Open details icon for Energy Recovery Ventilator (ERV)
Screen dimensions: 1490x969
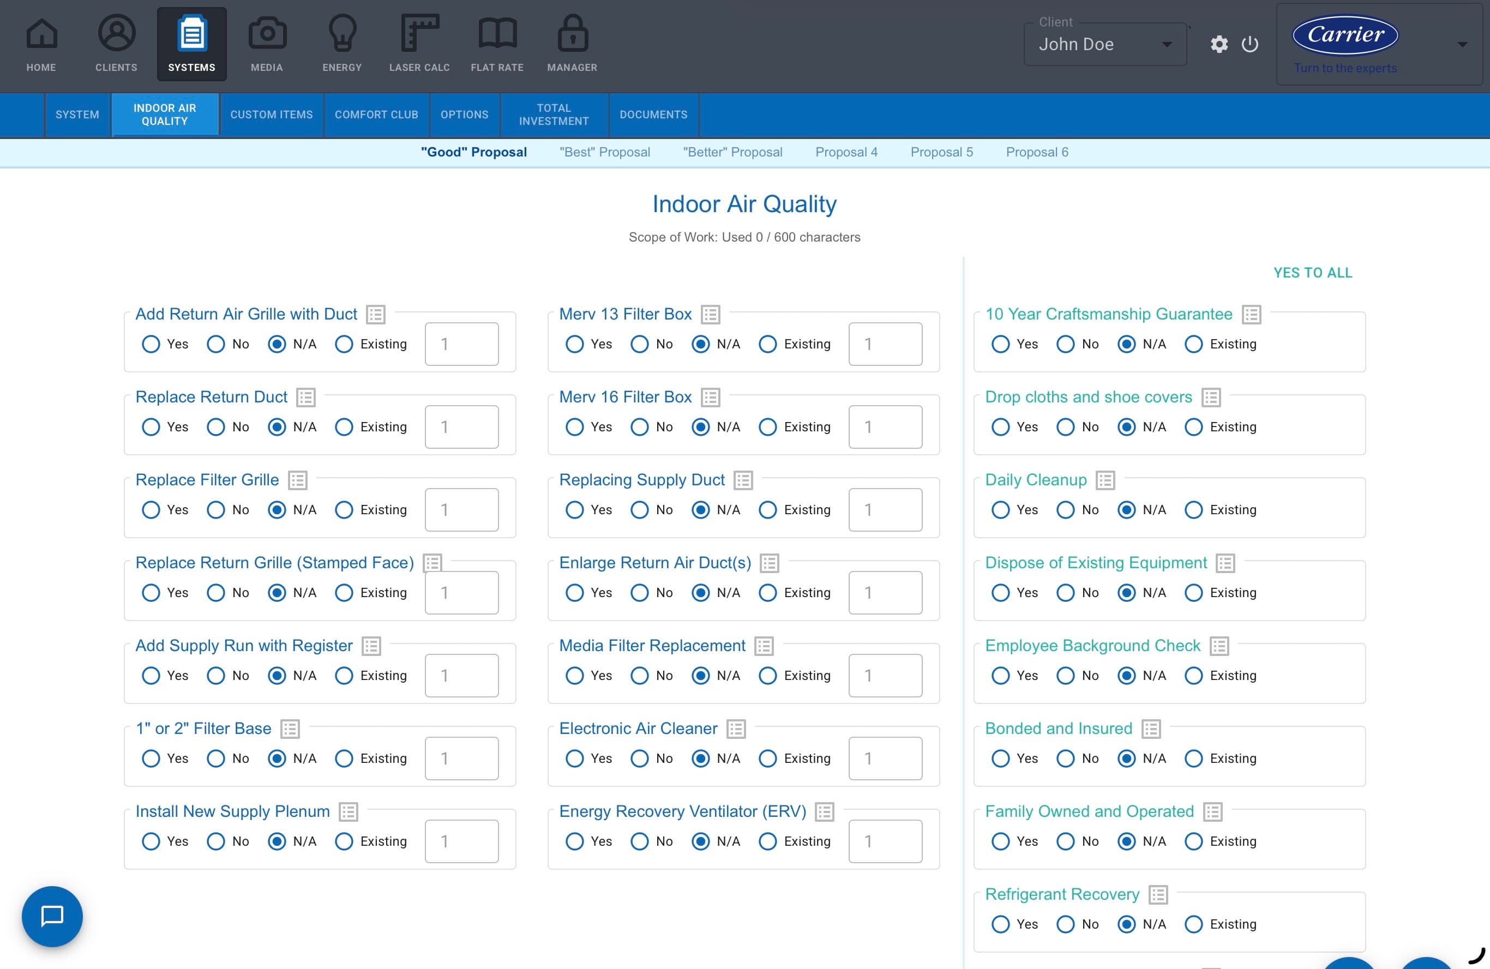click(x=825, y=812)
